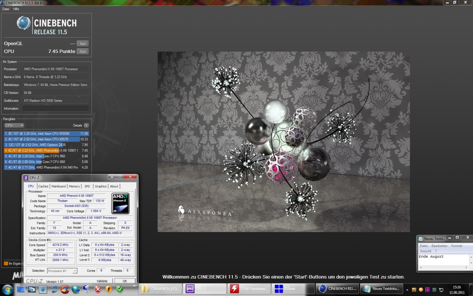473x296 pixels.
Task: Click the network computers quick launch icon
Action: (87, 289)
